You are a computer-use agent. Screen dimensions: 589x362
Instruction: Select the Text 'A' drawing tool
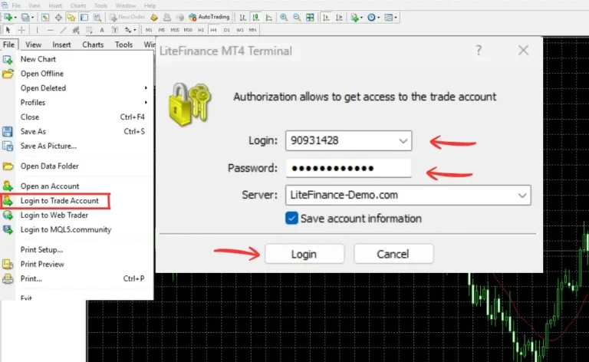[102, 30]
